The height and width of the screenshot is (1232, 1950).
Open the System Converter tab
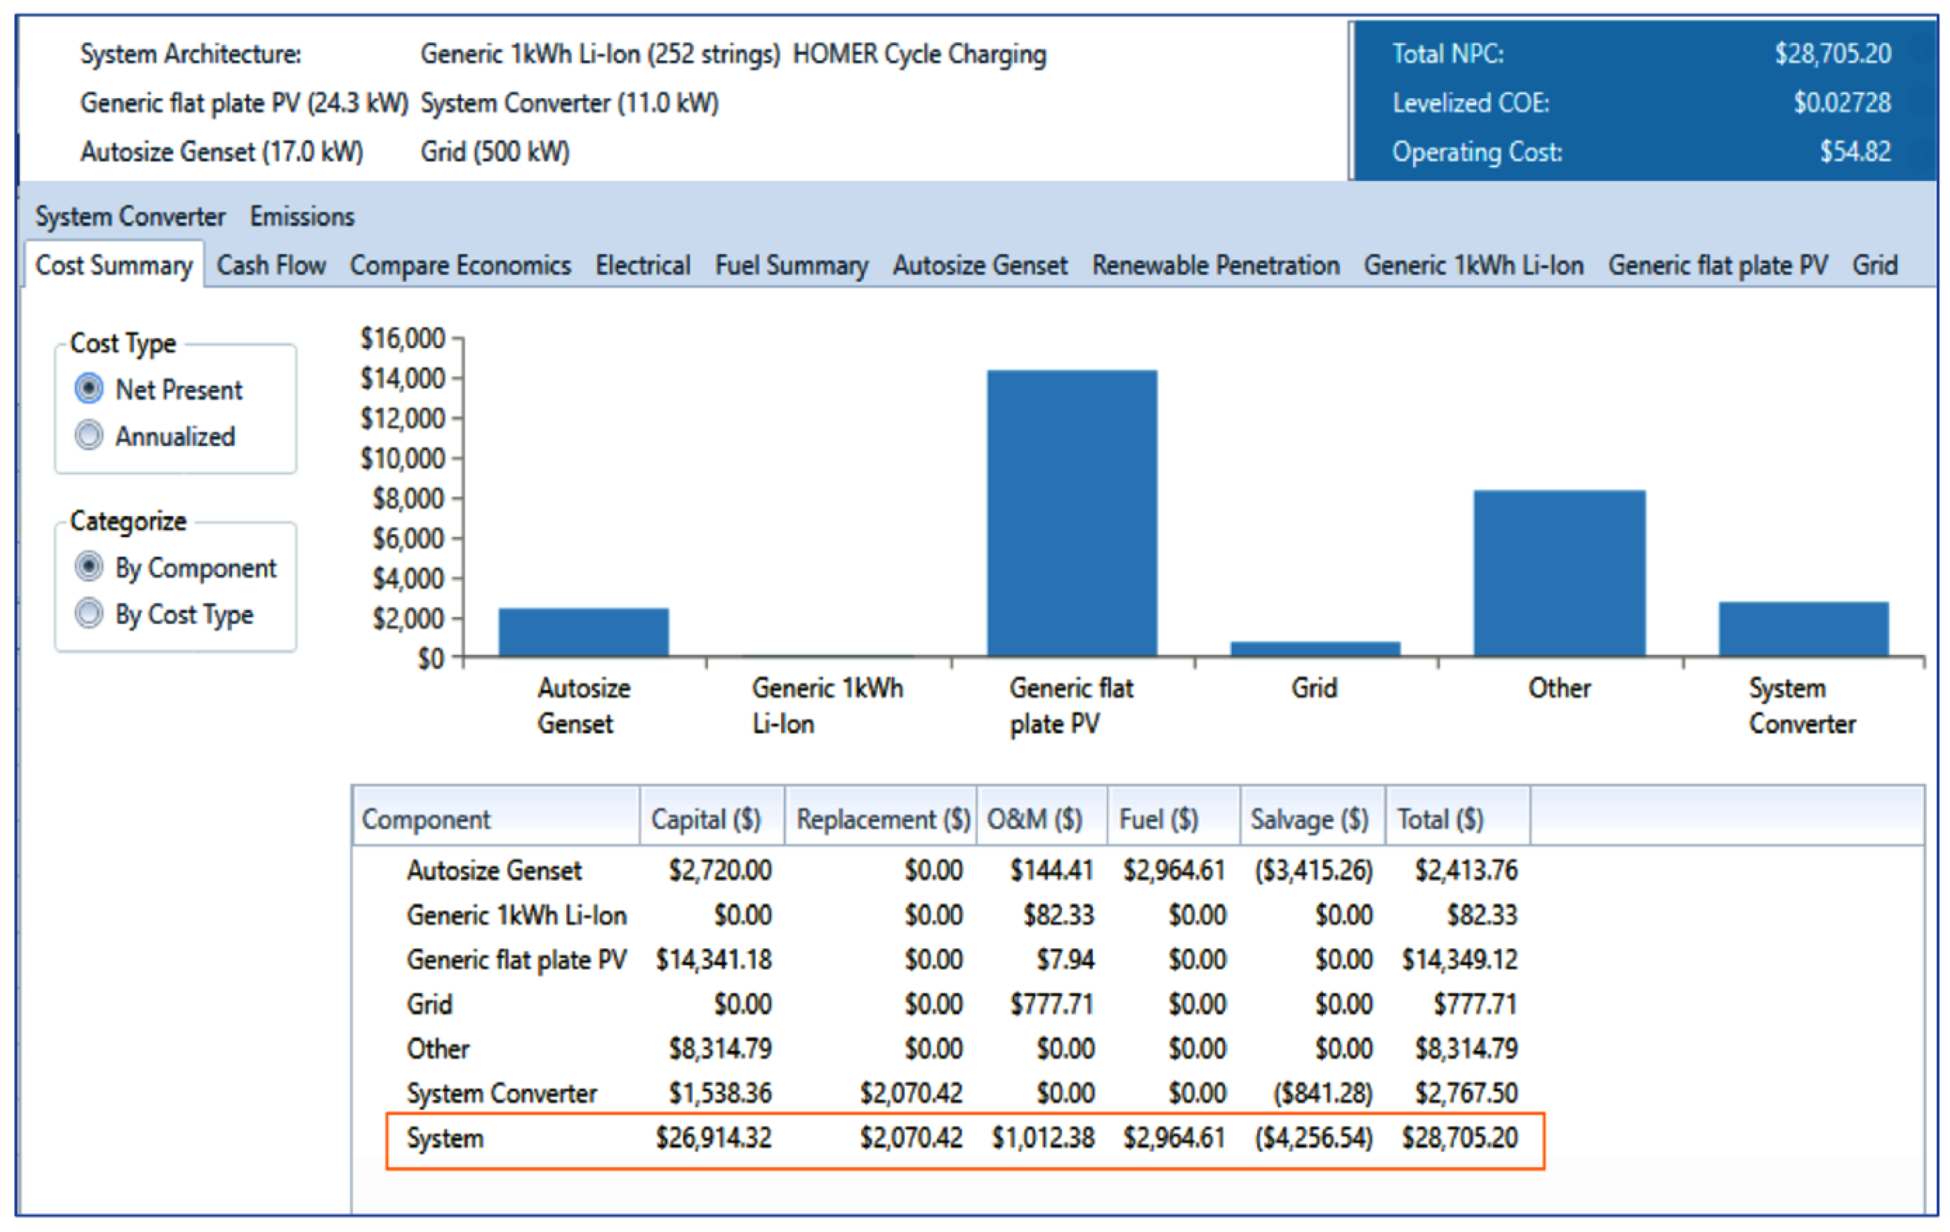(130, 217)
